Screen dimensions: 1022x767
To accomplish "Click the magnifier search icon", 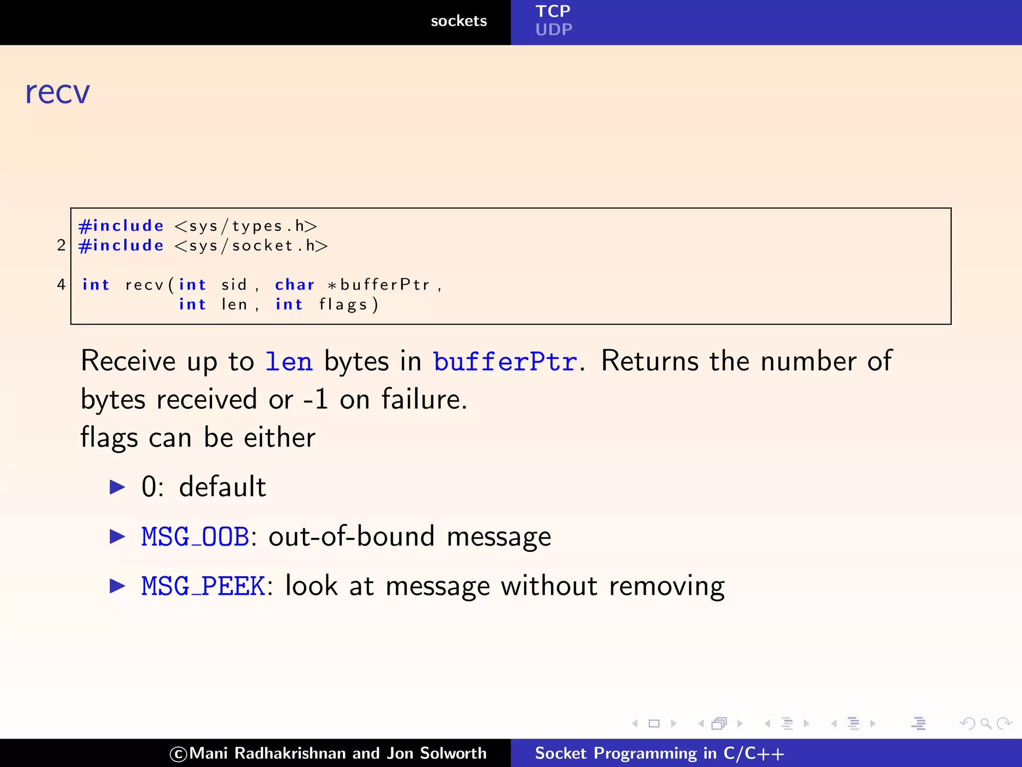I will [986, 724].
